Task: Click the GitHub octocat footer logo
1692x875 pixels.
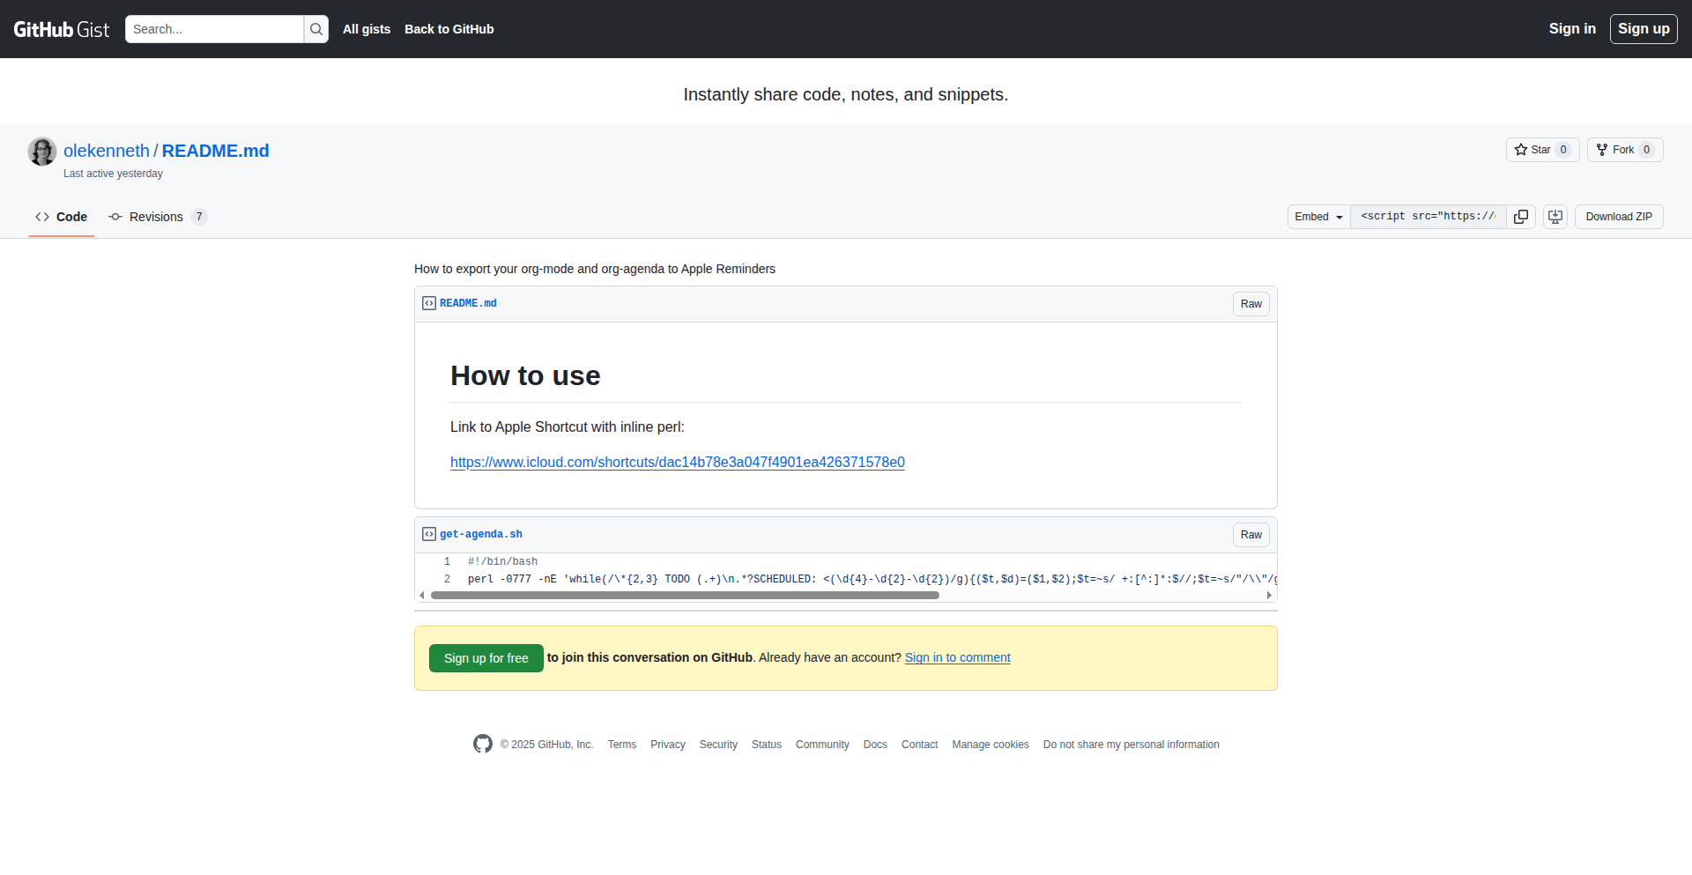Action: (x=482, y=744)
